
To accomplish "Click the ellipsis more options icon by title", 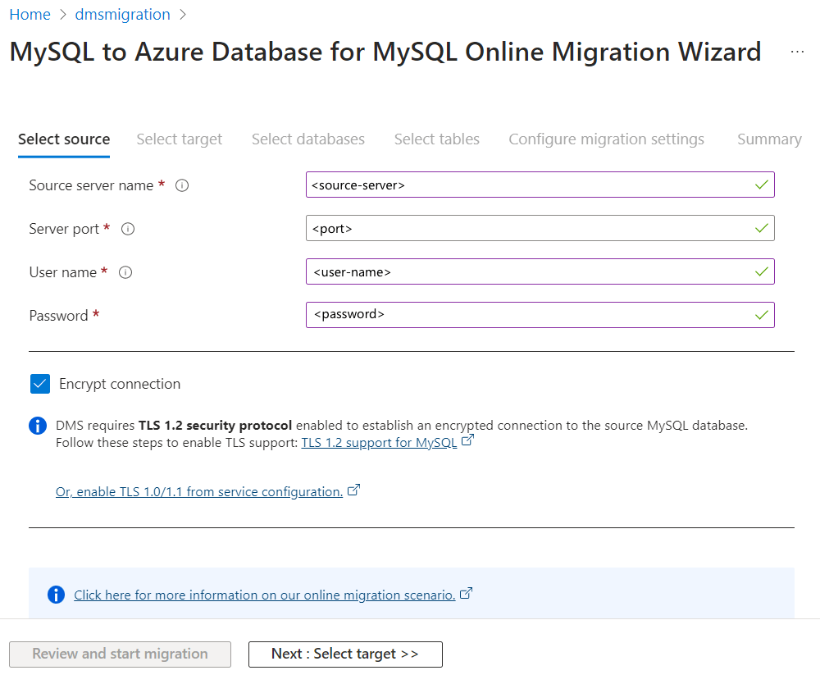I will [x=797, y=52].
